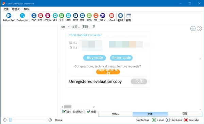Click the vertical scrollbar up arrow
The image size is (204, 124).
(x=201, y=58)
